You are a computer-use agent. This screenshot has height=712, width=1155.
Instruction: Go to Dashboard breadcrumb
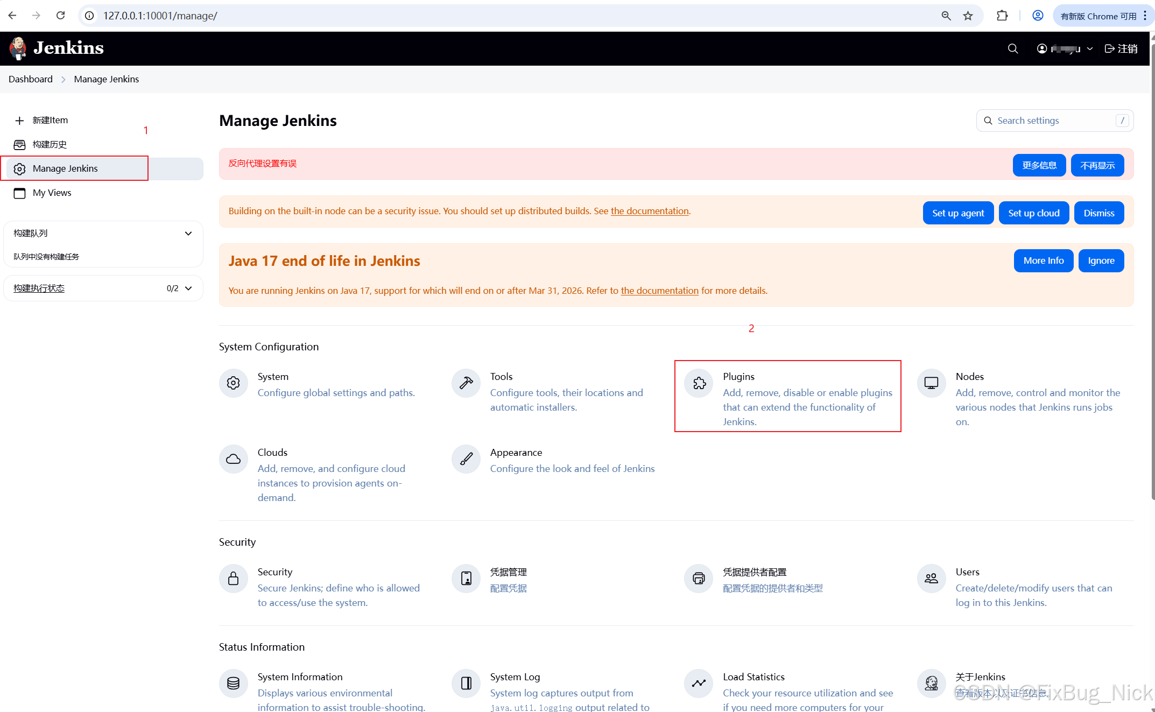(x=31, y=79)
